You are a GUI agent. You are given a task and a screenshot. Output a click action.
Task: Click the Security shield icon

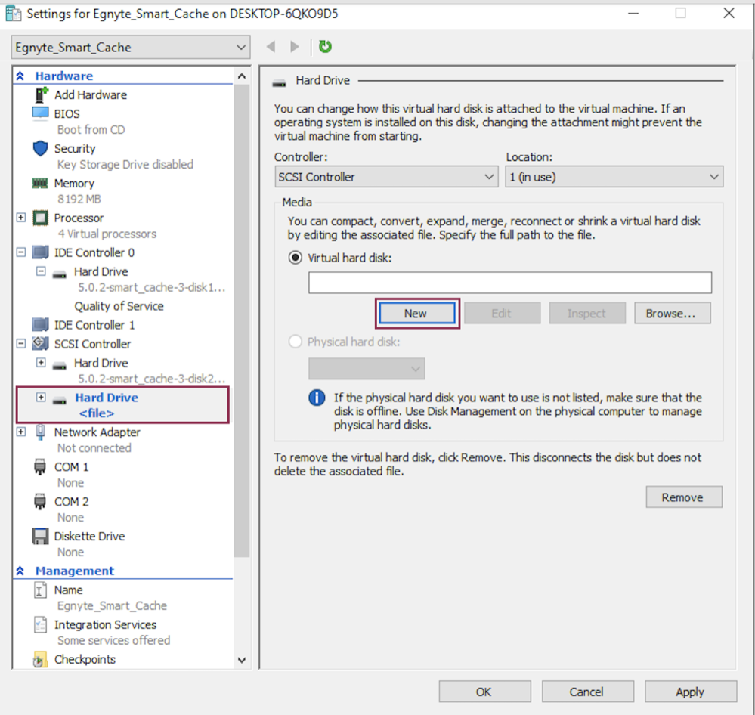41,148
